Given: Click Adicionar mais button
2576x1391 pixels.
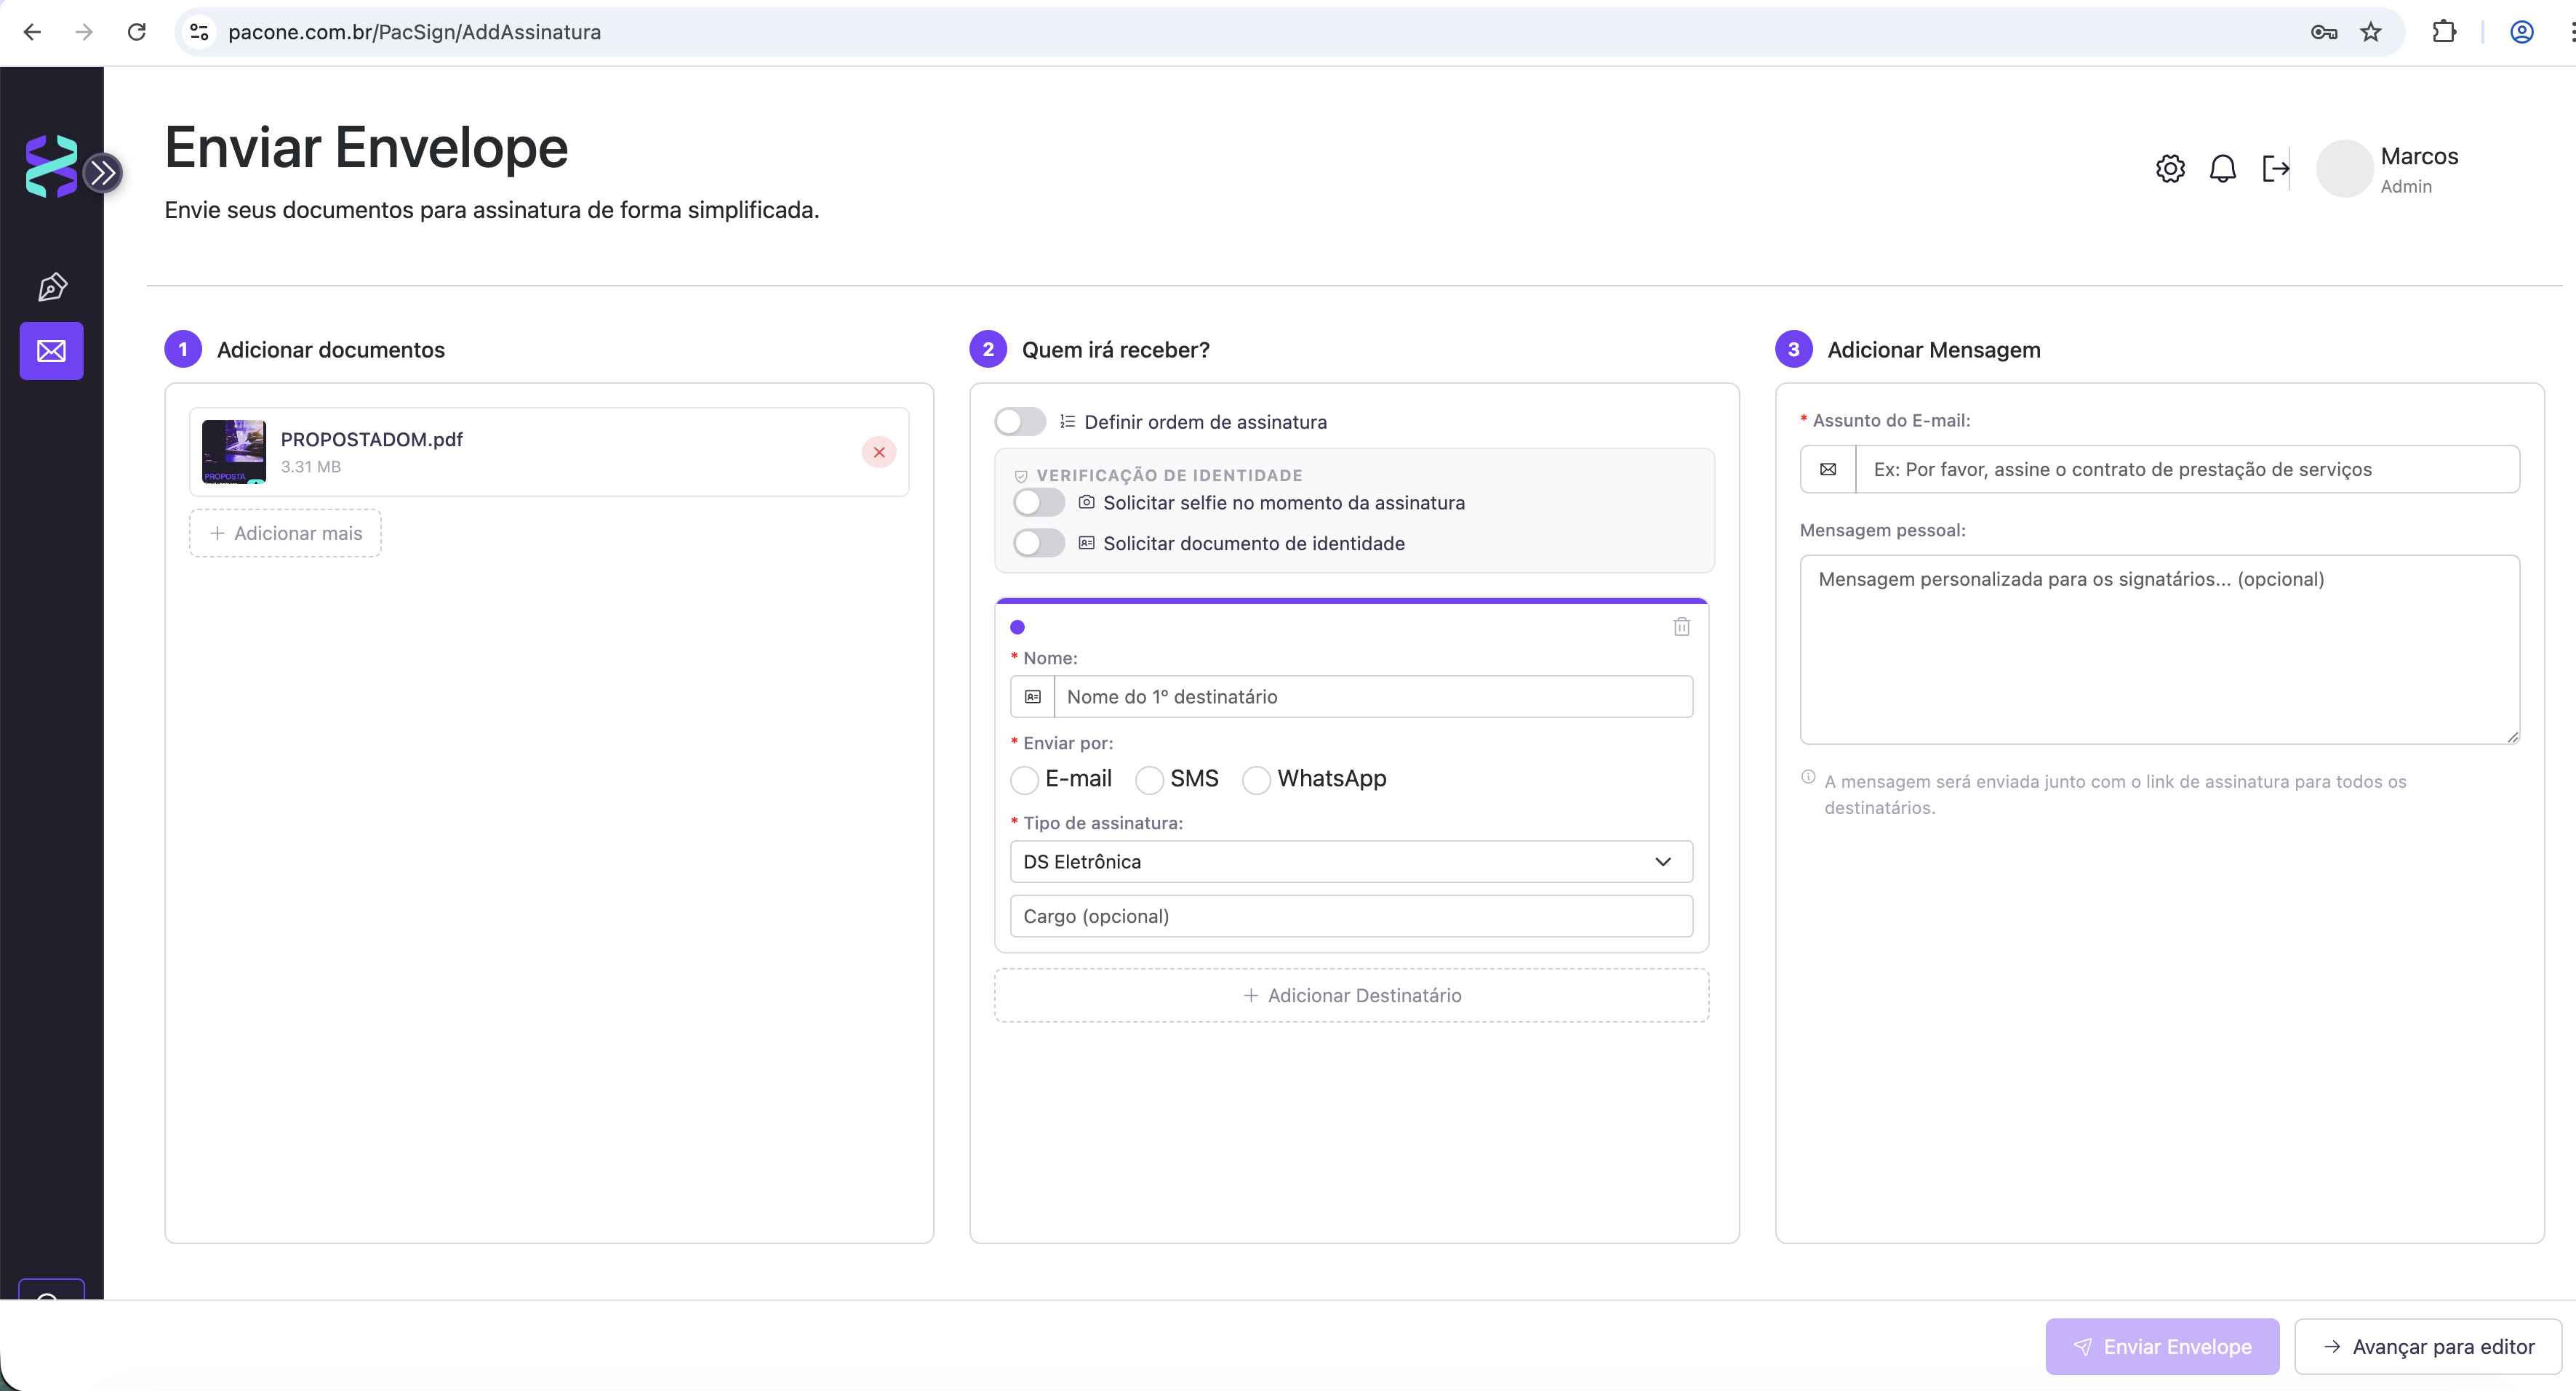Looking at the screenshot, I should point(285,533).
